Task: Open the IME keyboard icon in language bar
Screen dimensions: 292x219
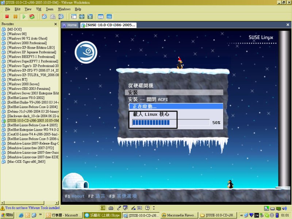Action: click(111, 208)
